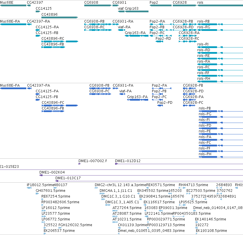Viewport: 243px width, 235px height.
Task: Click protein label CG42397-PA
Action: tap(39, 85)
